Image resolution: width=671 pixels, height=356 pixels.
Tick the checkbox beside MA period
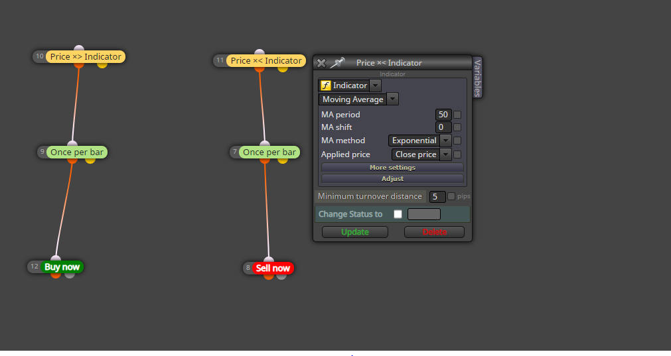[x=457, y=115]
